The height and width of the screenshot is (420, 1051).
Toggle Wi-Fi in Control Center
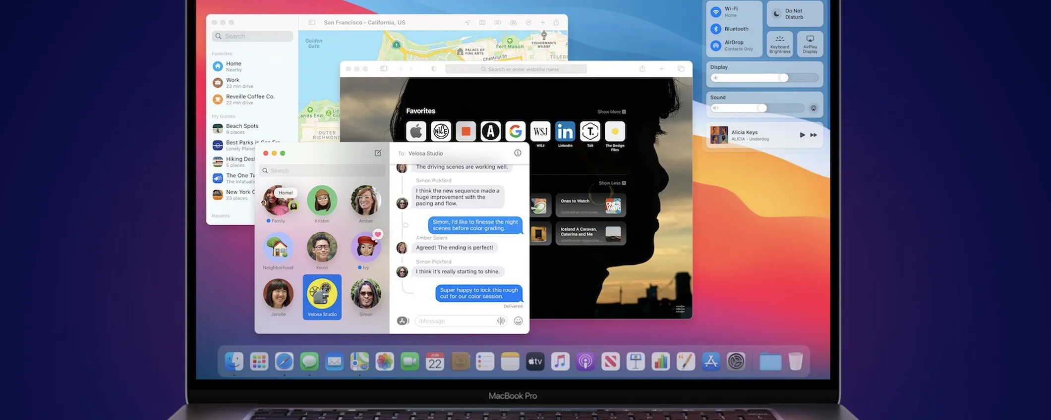point(716,12)
